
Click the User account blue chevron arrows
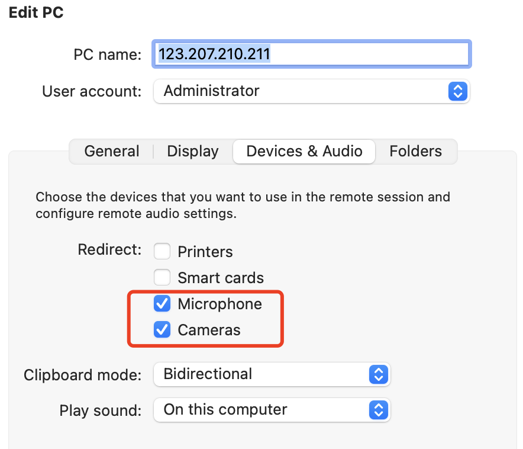457,91
